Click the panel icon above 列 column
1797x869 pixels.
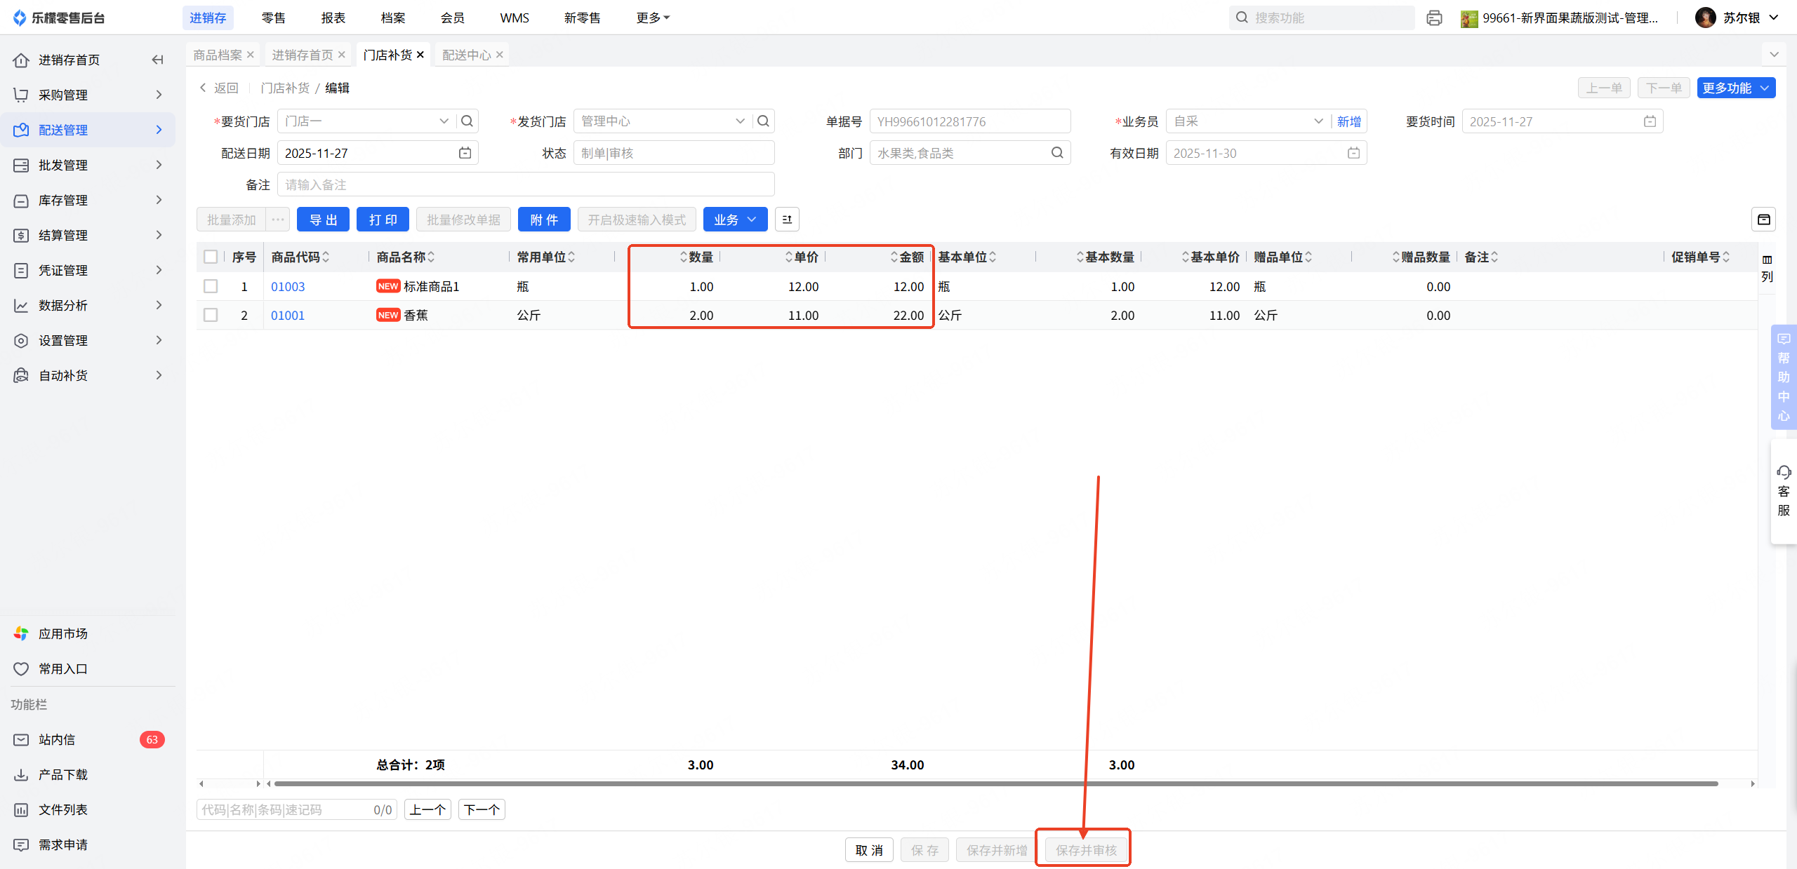tap(1763, 220)
